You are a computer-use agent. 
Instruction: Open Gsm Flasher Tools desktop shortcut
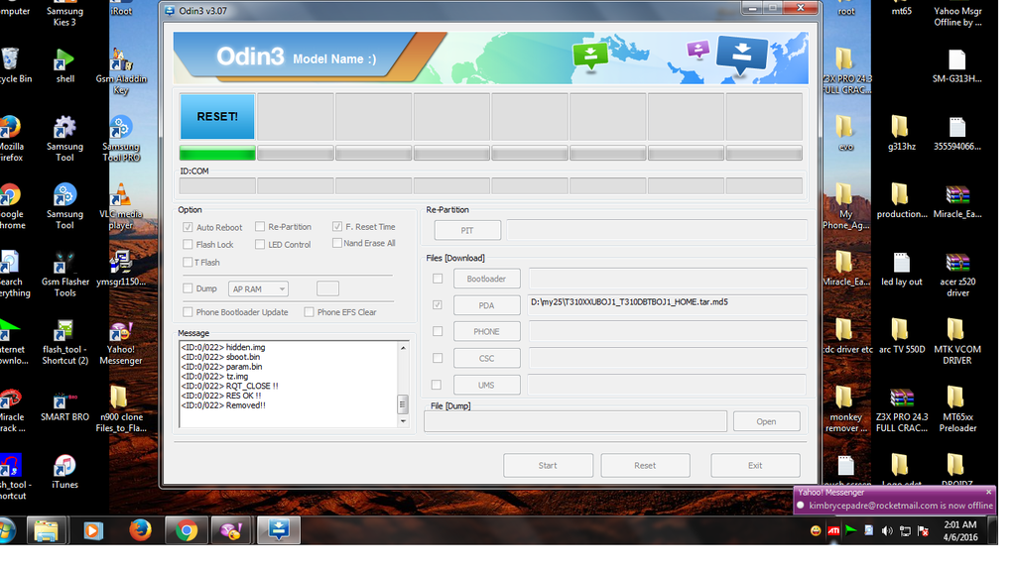coord(64,266)
